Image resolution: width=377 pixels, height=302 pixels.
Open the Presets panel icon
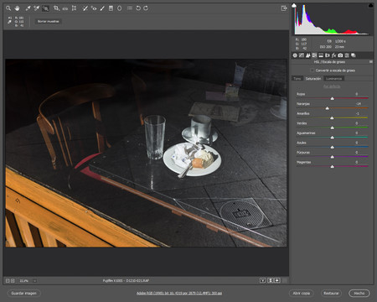347,55
